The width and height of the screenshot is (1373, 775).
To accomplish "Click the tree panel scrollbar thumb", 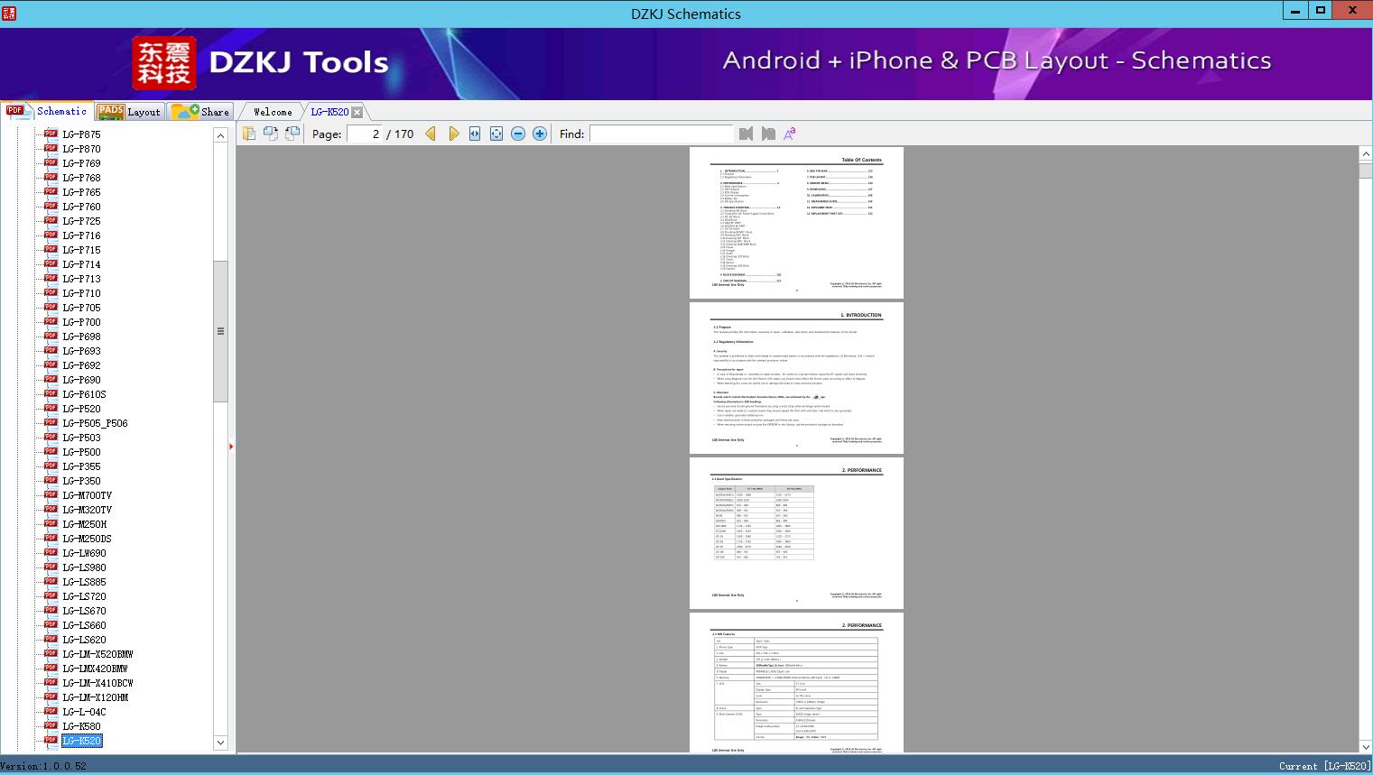I will 220,331.
